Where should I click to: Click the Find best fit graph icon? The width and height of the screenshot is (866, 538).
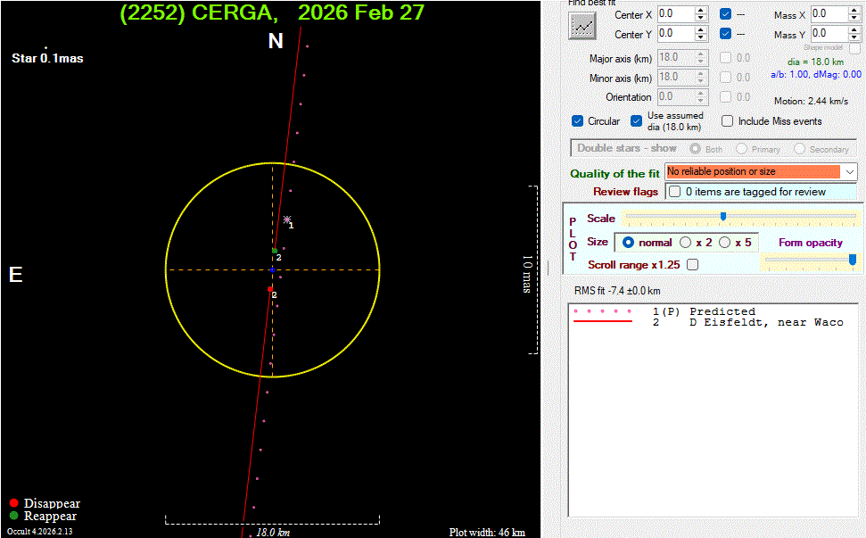[x=582, y=26]
